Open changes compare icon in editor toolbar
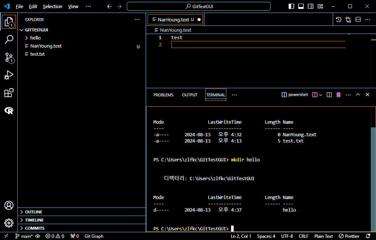Image resolution: width=376 pixels, height=240 pixels. pyautogui.click(x=348, y=20)
